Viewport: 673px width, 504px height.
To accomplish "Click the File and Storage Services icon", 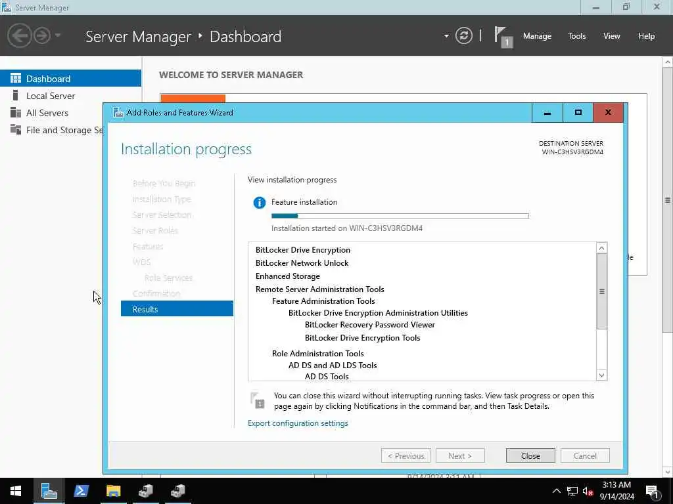I will tap(16, 129).
